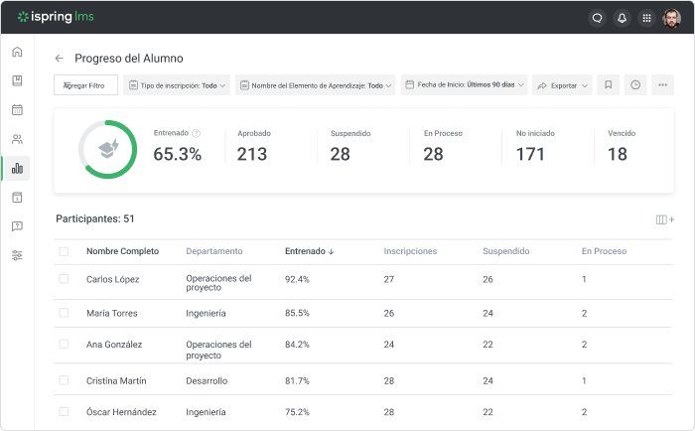This screenshot has width=695, height=431.
Task: Click the add columns icon above table
Action: tap(664, 219)
